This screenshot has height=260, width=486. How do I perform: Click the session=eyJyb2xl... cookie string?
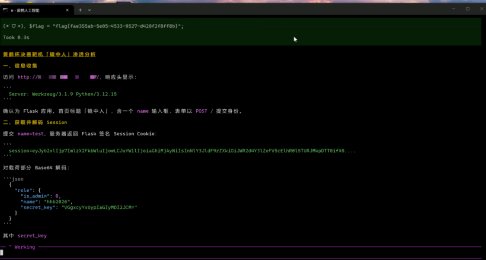coord(182,151)
